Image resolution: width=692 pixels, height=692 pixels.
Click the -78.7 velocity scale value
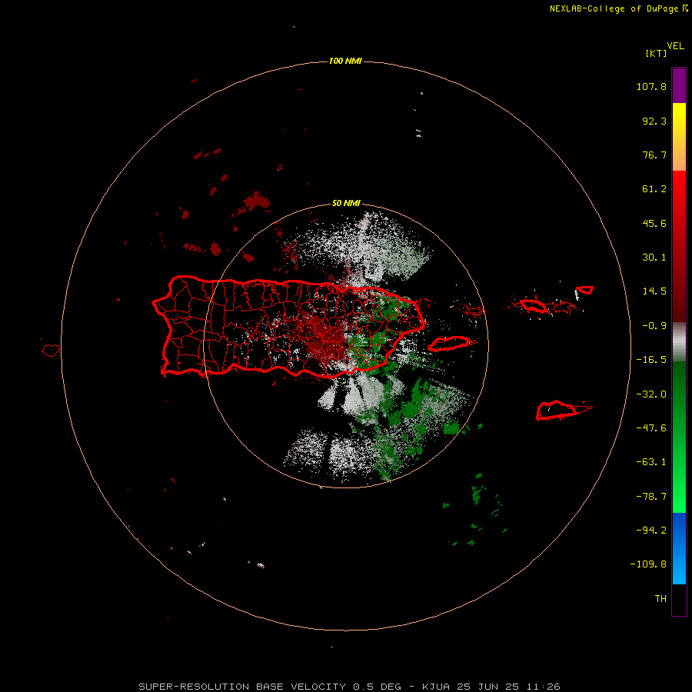651,497
